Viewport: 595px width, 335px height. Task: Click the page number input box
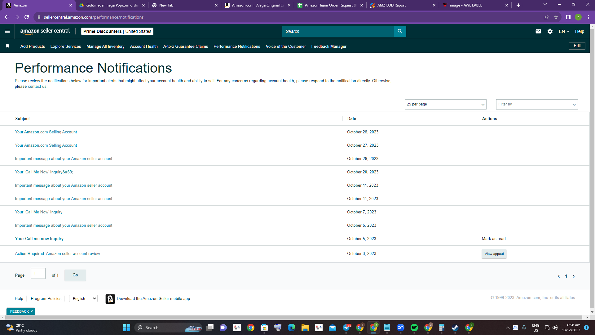pos(38,273)
